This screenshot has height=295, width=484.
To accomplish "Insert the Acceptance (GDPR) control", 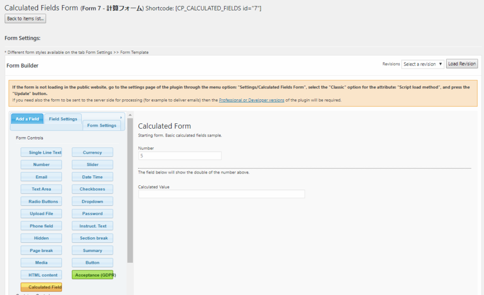I will [93, 275].
